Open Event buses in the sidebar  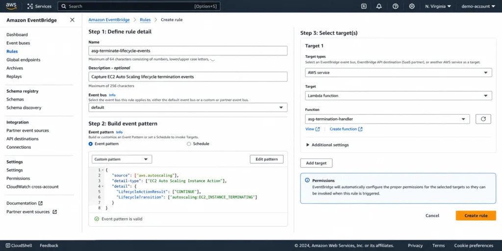click(x=18, y=43)
